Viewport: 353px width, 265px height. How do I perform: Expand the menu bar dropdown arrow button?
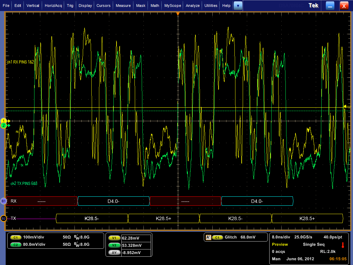[238, 6]
